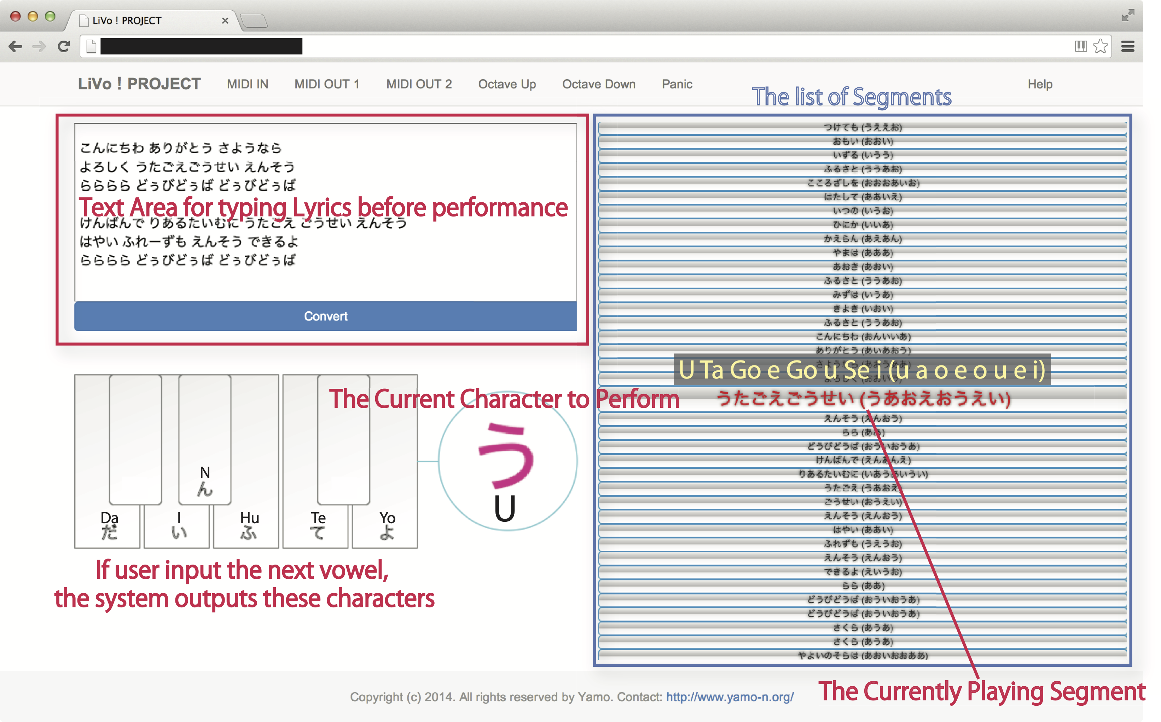Click the browser forward arrow
1161x722 pixels.
tap(39, 46)
